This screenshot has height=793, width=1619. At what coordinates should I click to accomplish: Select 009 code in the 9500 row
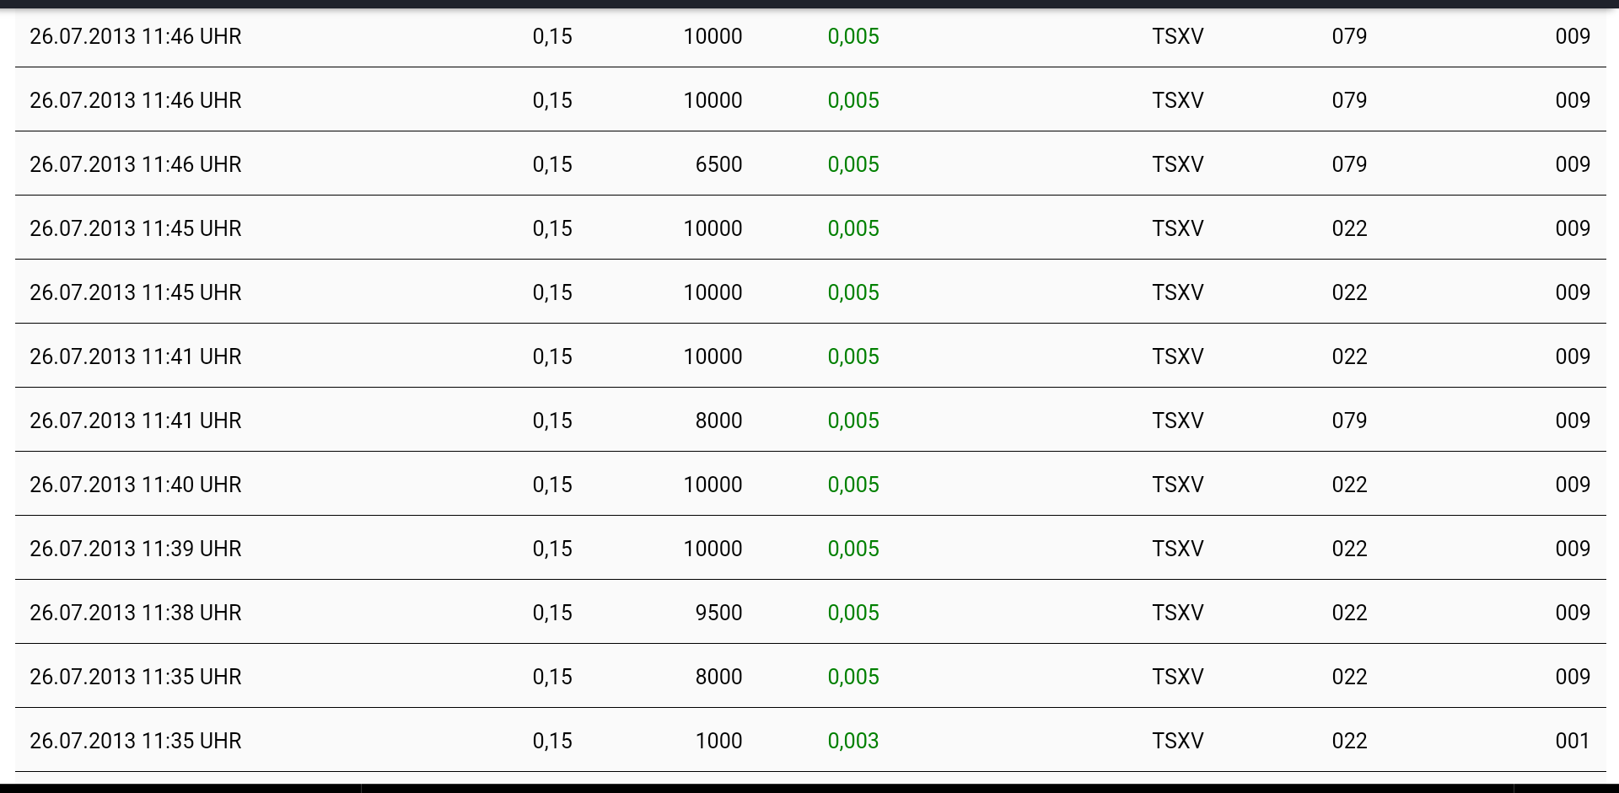(x=1573, y=613)
